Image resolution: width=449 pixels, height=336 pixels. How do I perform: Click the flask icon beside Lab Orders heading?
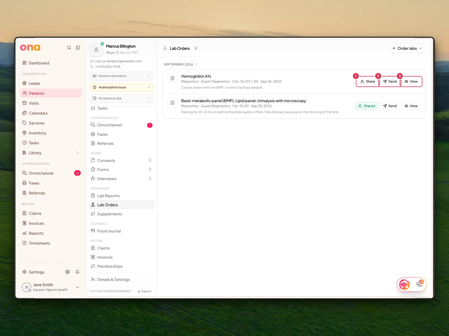165,48
